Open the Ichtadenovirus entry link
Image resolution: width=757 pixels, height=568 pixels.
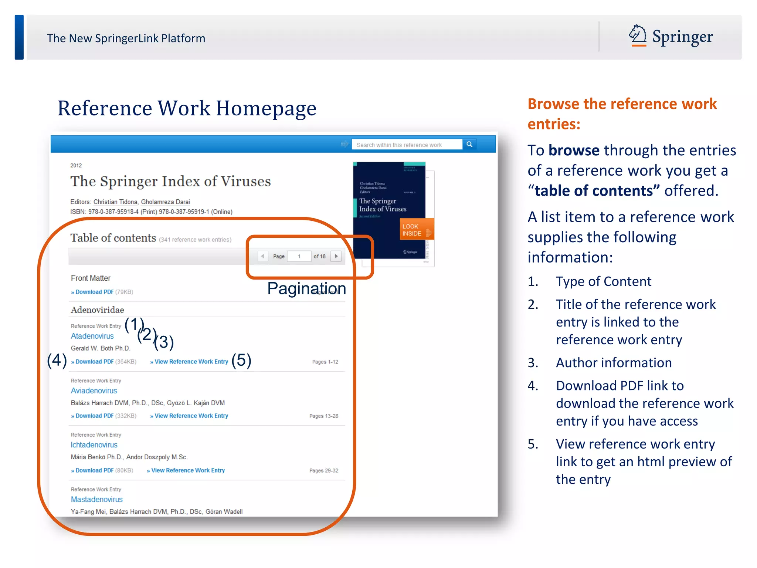tap(94, 445)
